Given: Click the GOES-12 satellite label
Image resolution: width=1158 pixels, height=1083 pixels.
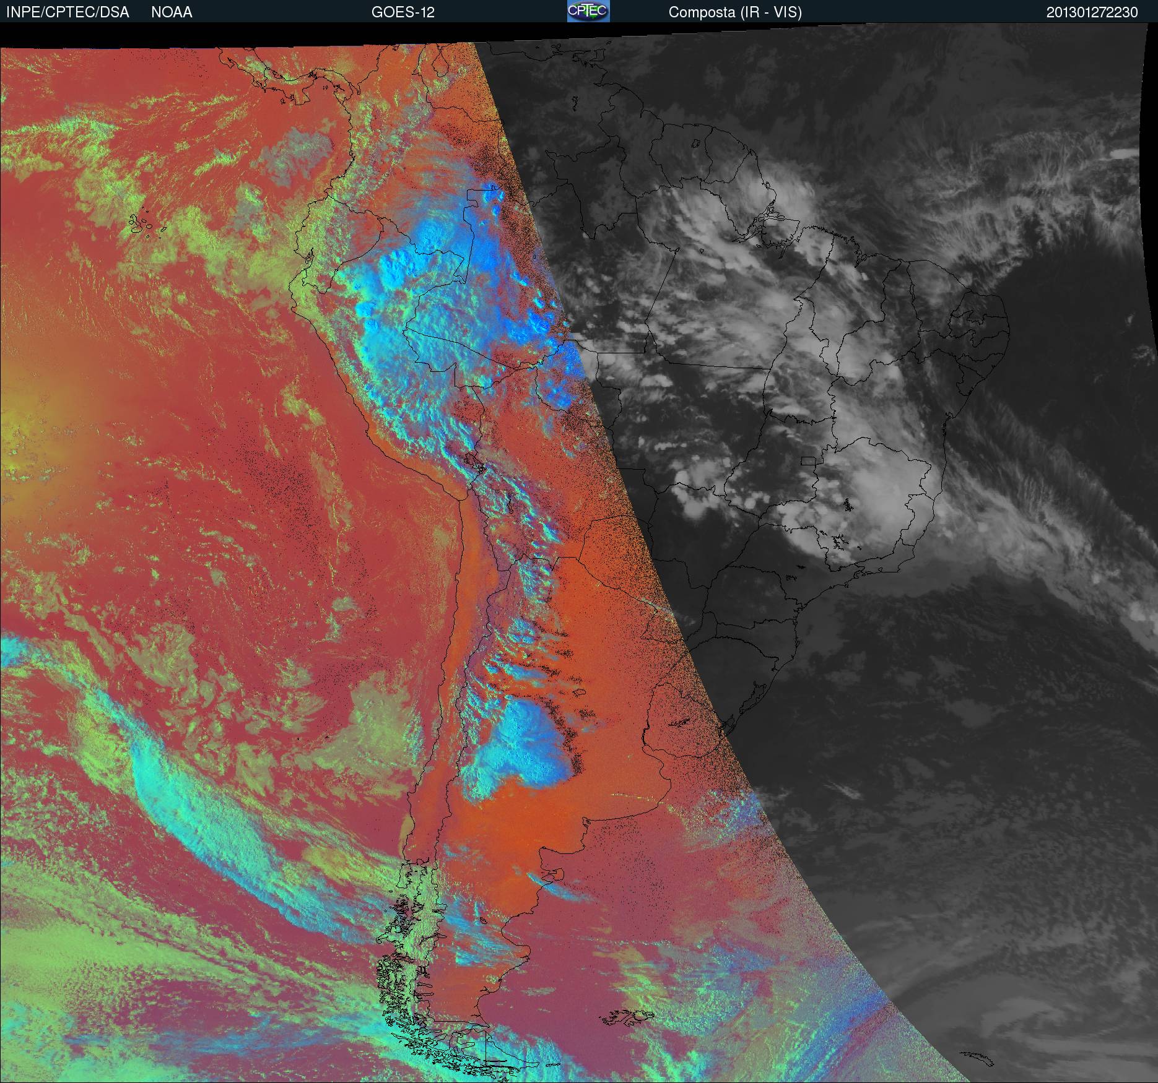Looking at the screenshot, I should click(403, 12).
